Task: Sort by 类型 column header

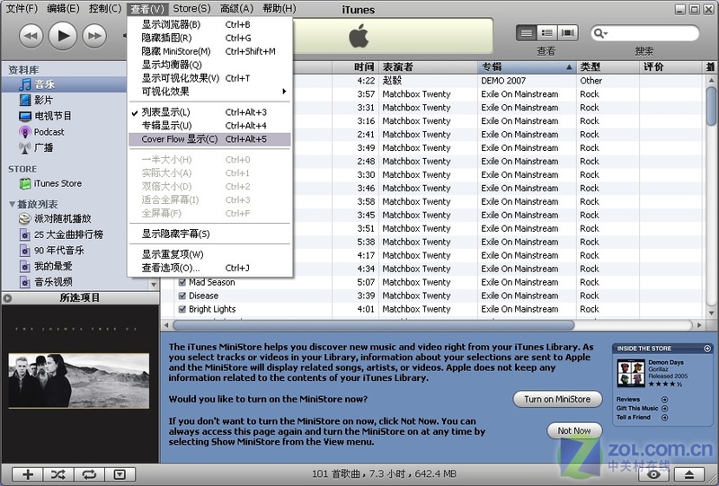Action: [608, 67]
